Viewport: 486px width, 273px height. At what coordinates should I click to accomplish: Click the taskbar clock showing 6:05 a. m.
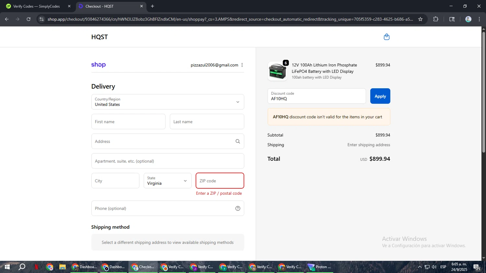click(x=459, y=267)
